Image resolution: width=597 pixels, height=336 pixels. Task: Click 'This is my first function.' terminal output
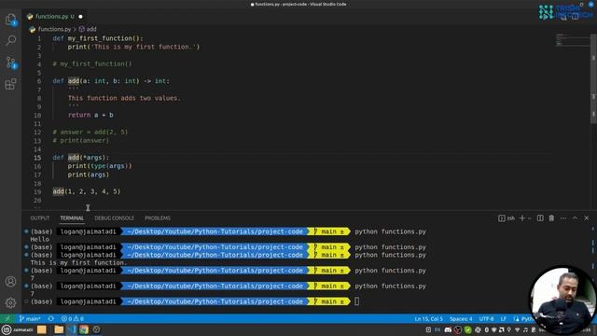[78, 262]
